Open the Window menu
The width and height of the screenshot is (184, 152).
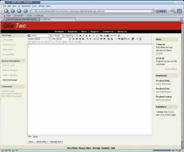(42, 6)
